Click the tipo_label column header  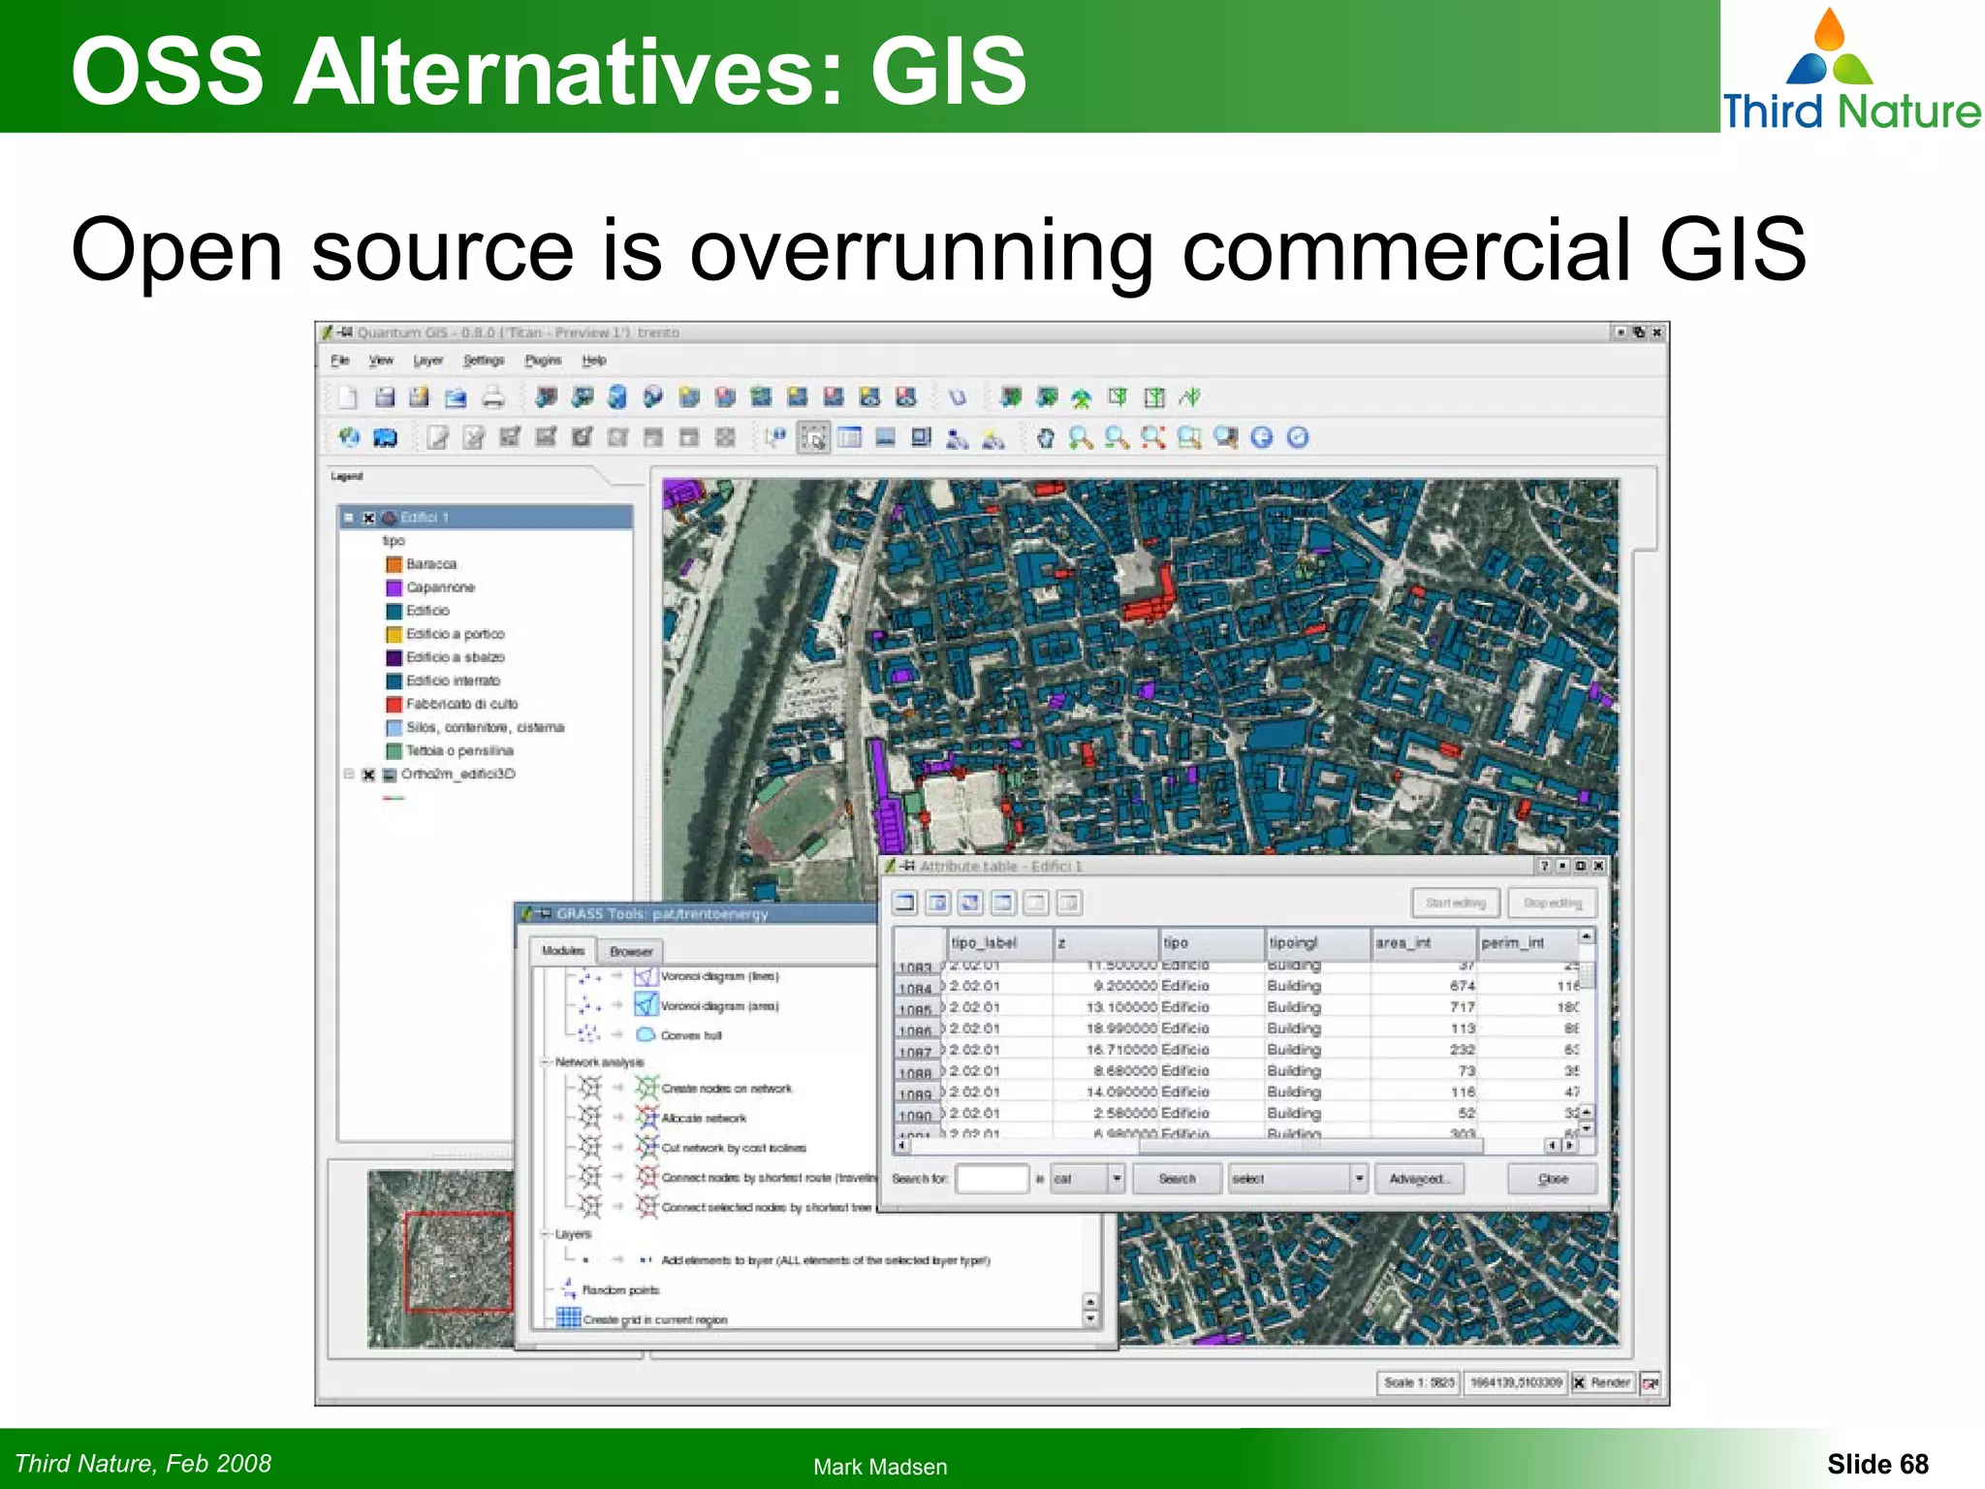(999, 942)
